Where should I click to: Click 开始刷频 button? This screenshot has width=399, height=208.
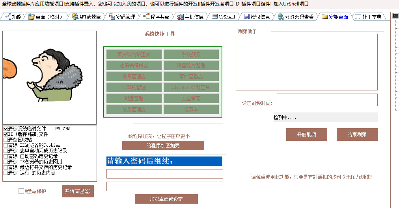(307, 134)
